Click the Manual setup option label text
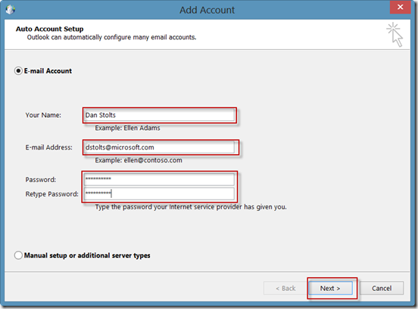This screenshot has width=418, height=309. coord(87,255)
